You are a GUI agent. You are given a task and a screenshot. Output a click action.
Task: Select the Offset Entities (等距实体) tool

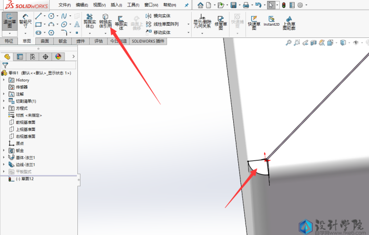(x=121, y=23)
